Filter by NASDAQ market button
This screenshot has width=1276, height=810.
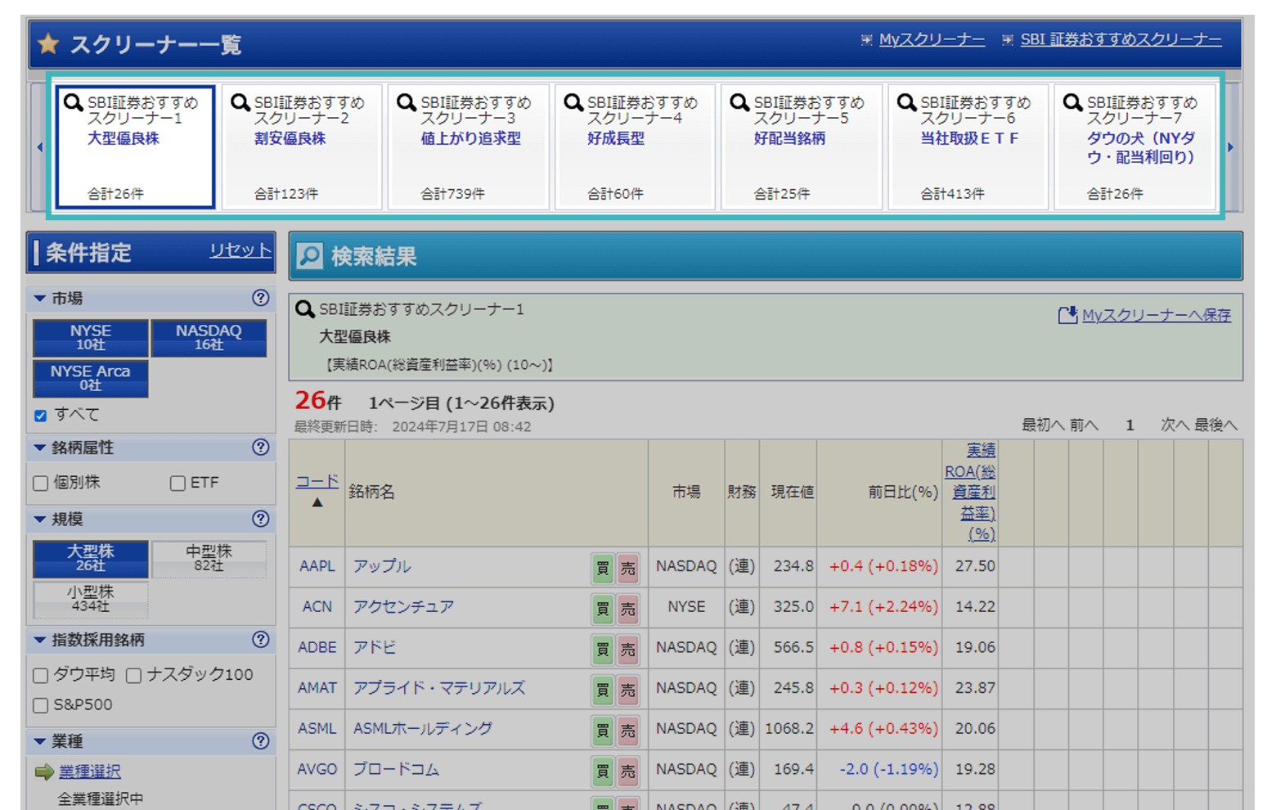click(209, 337)
